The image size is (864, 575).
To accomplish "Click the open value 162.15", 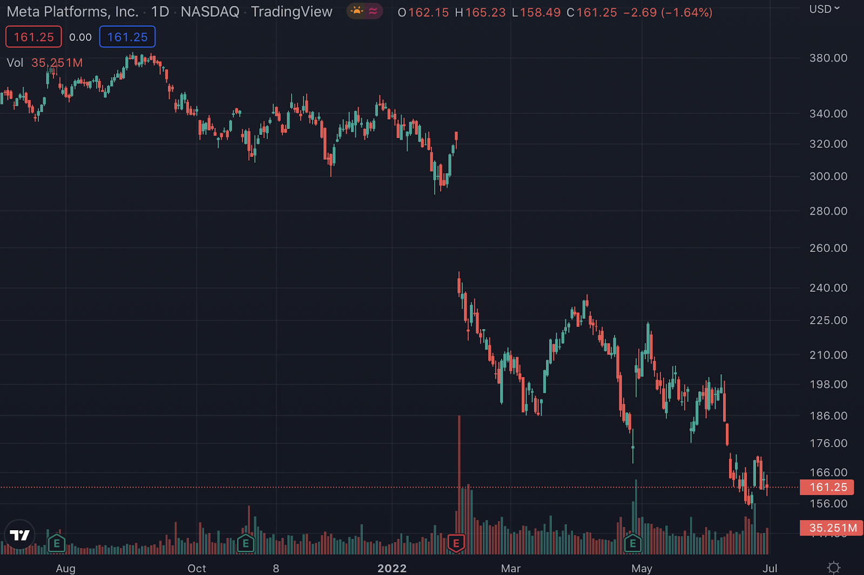I will [x=428, y=12].
